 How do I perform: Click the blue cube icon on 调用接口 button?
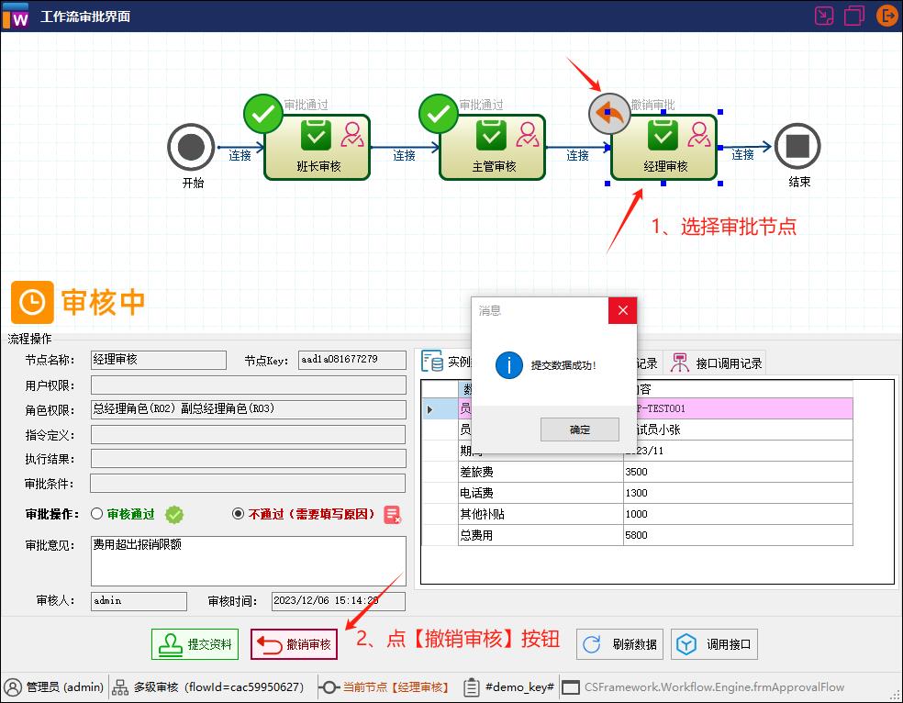pos(685,643)
